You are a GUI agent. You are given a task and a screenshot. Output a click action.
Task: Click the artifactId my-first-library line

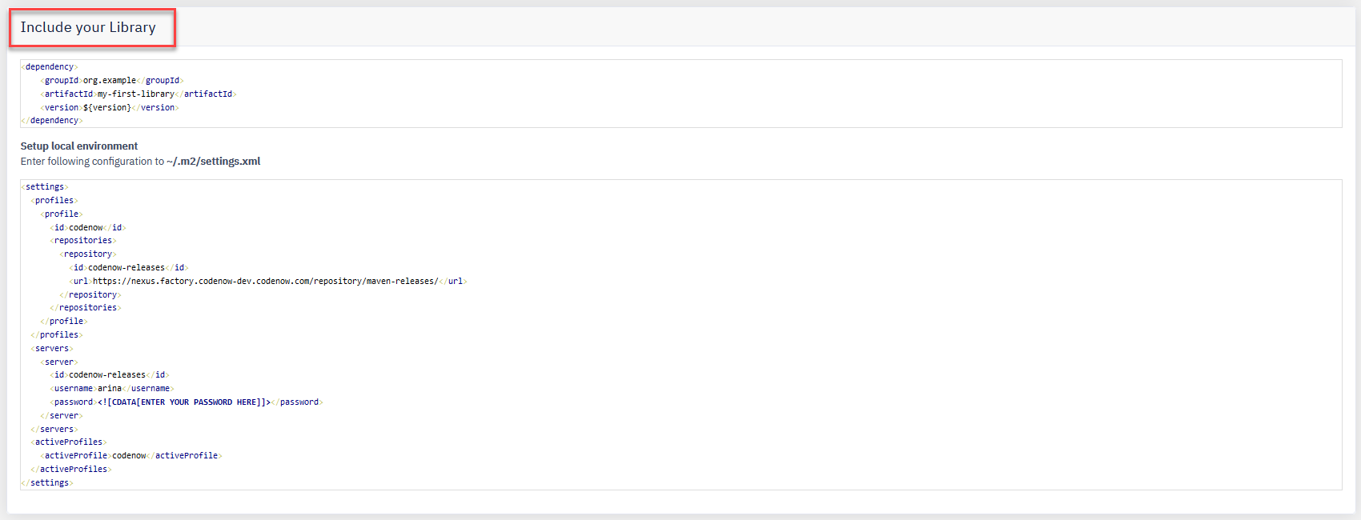139,94
